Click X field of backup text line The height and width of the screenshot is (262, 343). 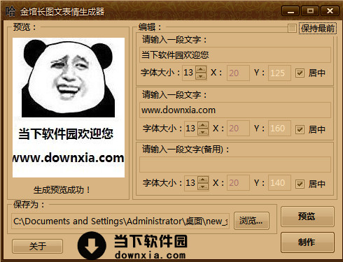click(x=238, y=183)
